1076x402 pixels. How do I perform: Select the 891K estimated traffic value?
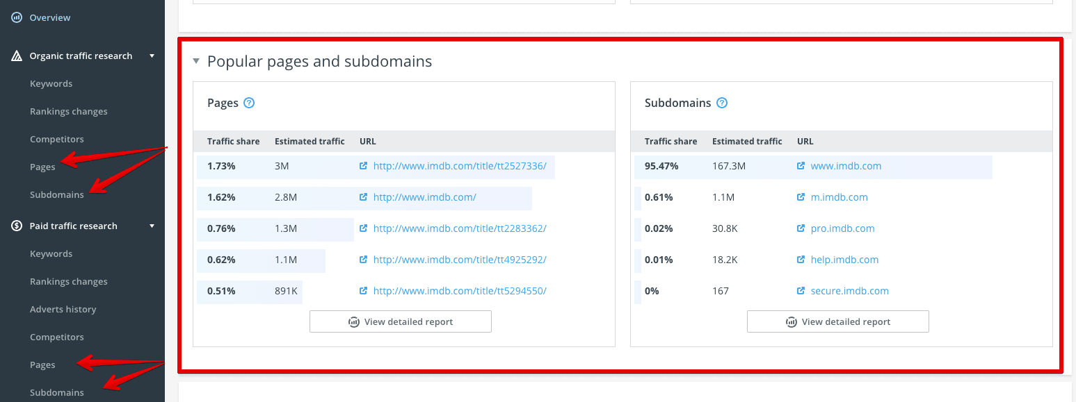coord(286,291)
